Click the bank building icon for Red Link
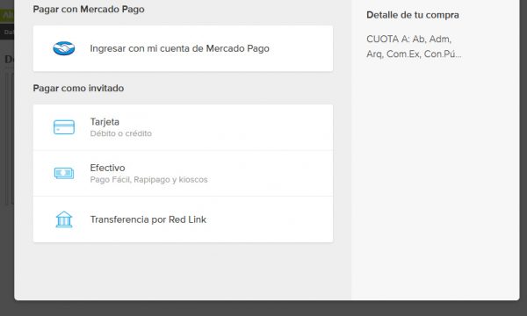This screenshot has height=316, width=527. [64, 219]
